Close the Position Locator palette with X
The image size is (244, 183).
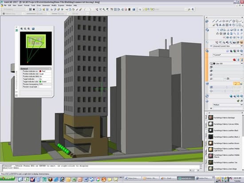point(17,27)
